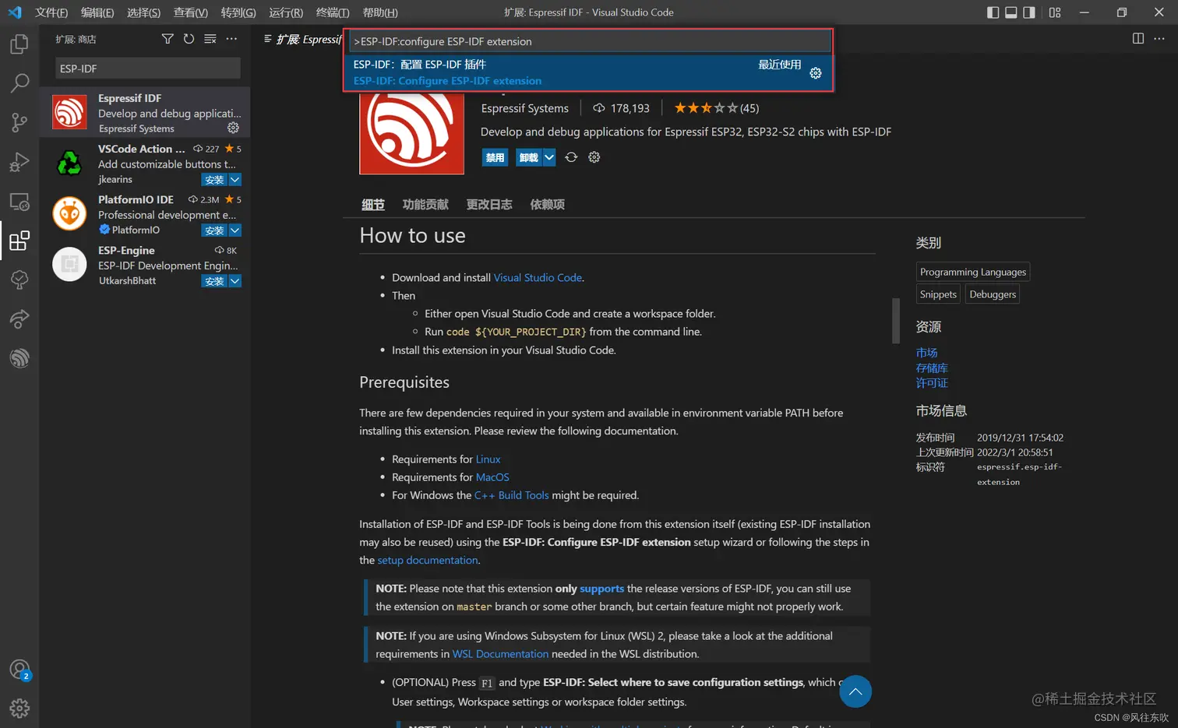Open the Extensions view icon
The image size is (1178, 728).
point(19,241)
